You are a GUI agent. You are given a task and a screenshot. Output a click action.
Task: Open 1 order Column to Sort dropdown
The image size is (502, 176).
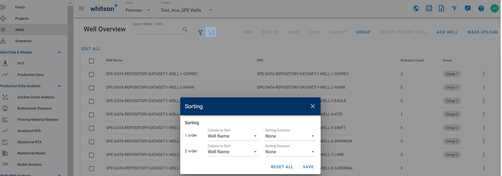pyautogui.click(x=233, y=136)
